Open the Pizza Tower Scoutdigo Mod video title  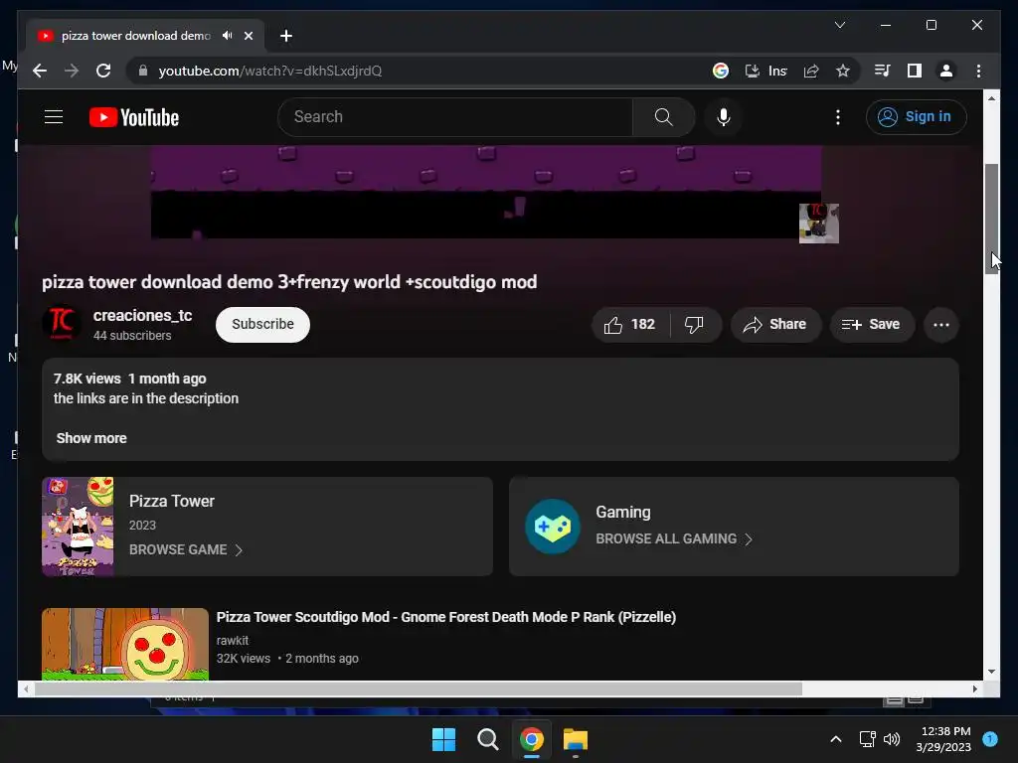click(446, 617)
